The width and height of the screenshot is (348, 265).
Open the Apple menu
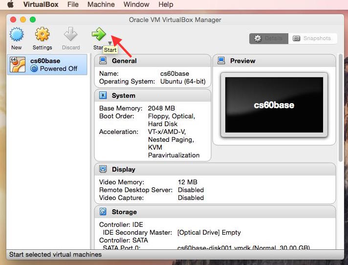coord(10,4)
